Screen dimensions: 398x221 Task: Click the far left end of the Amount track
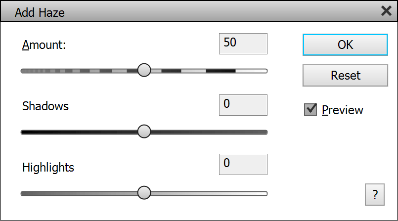click(x=24, y=71)
